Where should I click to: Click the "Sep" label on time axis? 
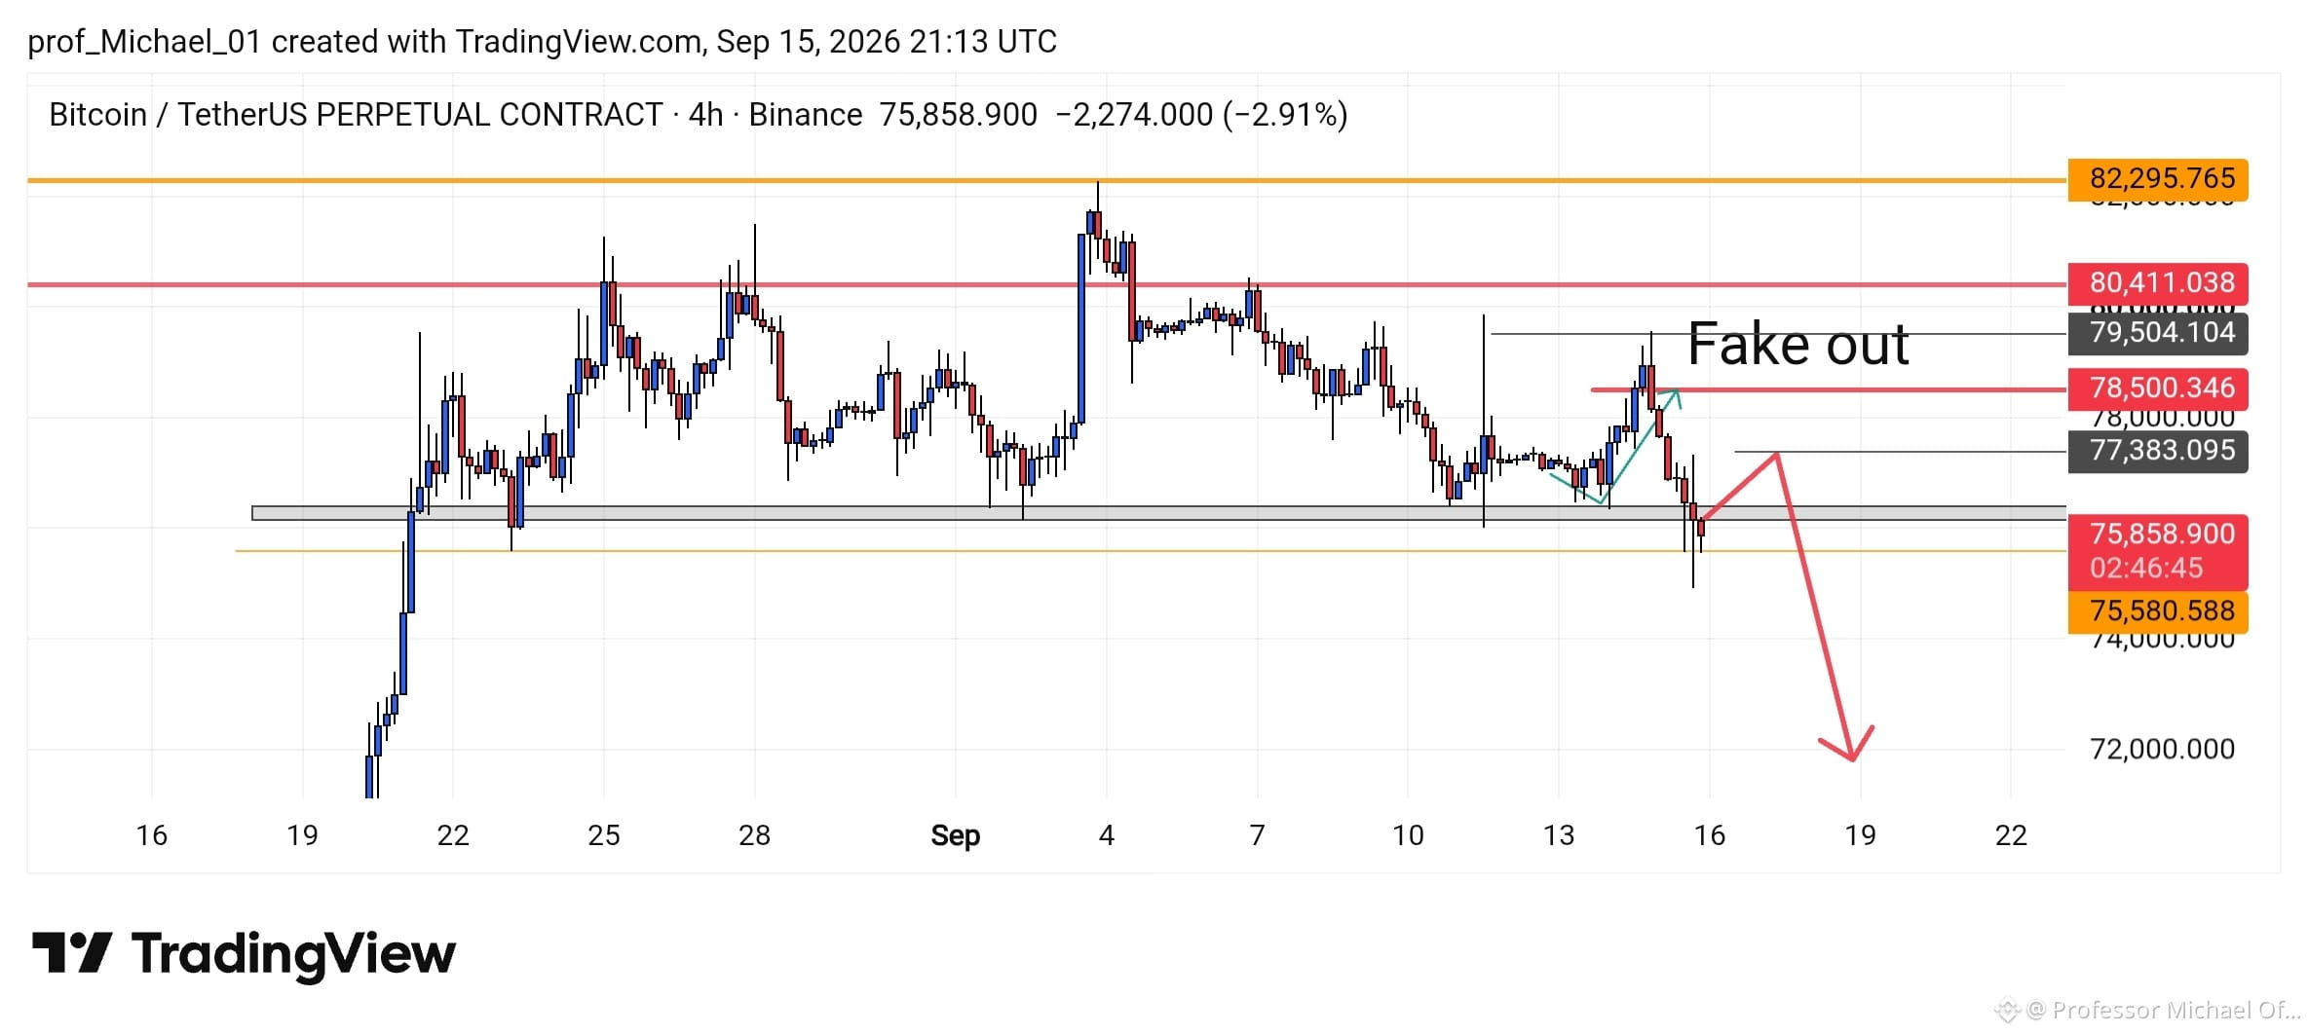point(955,835)
